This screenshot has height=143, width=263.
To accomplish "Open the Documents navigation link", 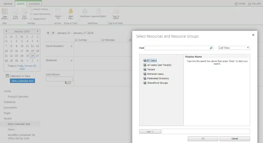I will click(10, 108).
